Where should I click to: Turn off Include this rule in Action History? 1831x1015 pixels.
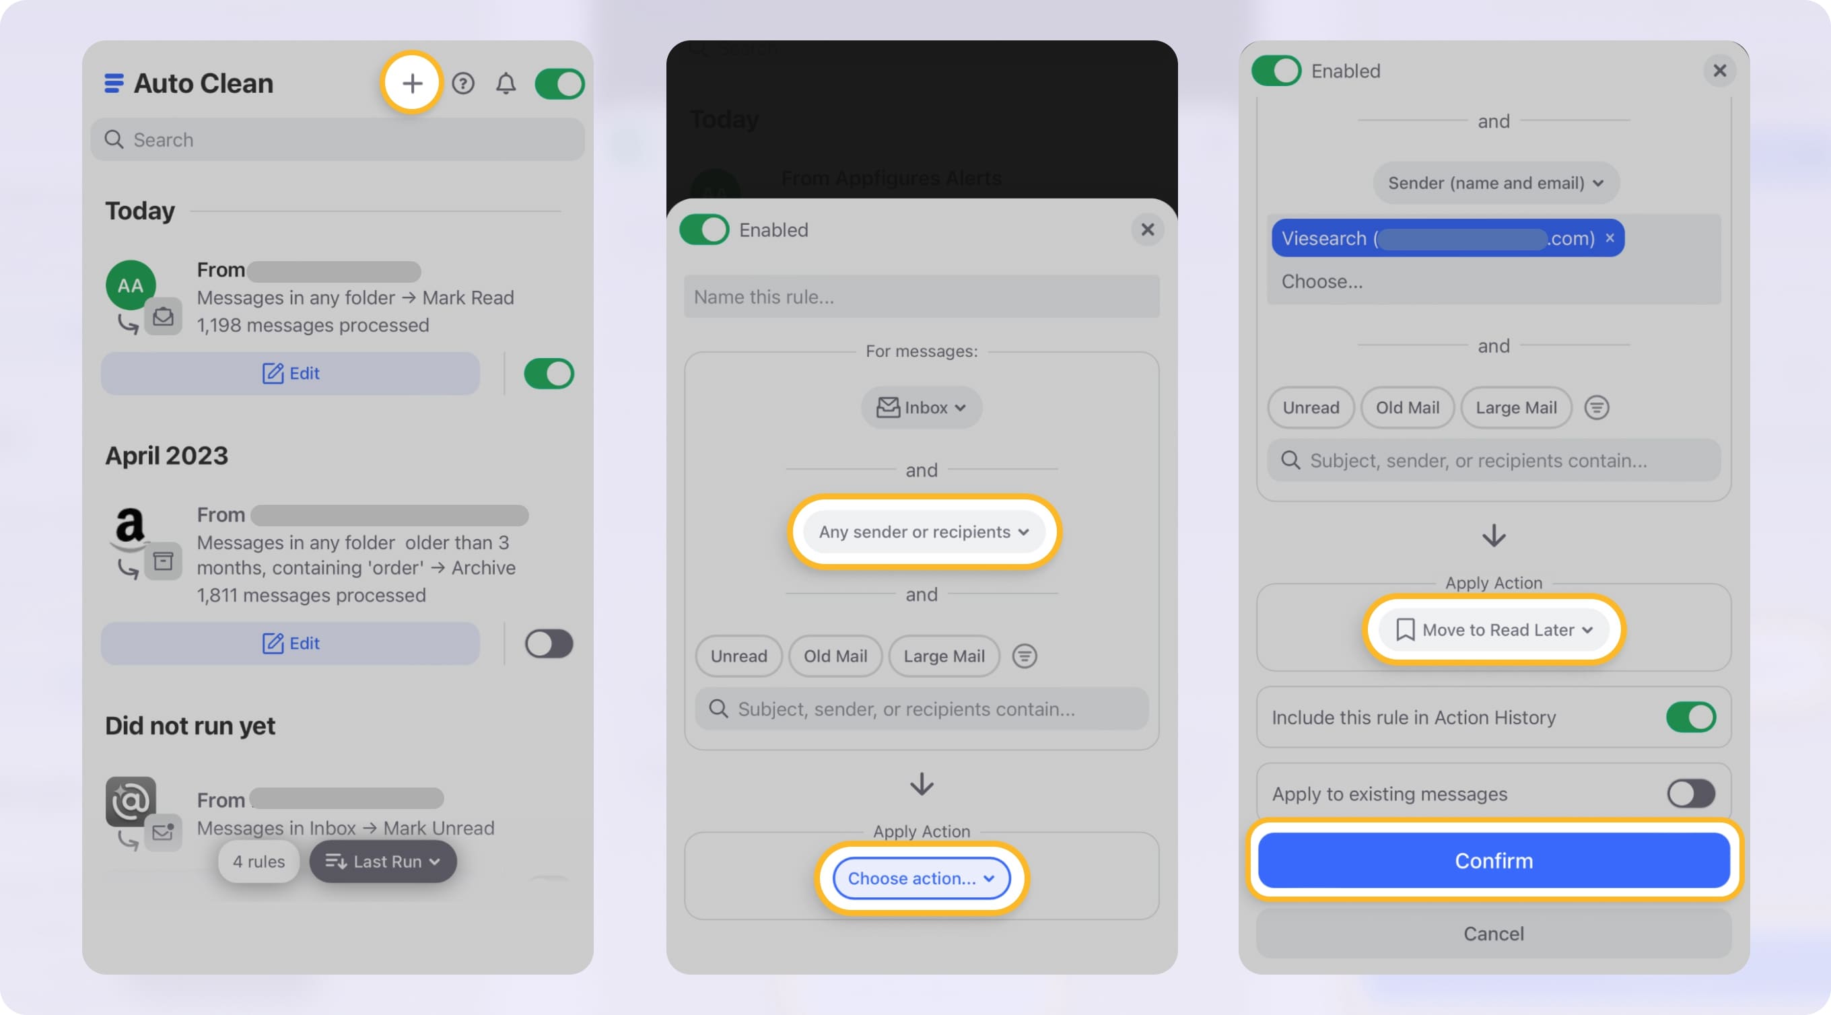coord(1692,717)
